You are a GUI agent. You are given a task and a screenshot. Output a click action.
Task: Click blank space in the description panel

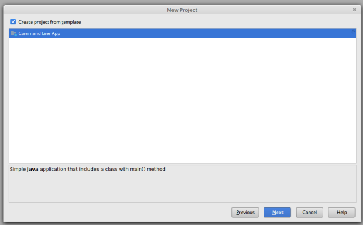coord(183,188)
